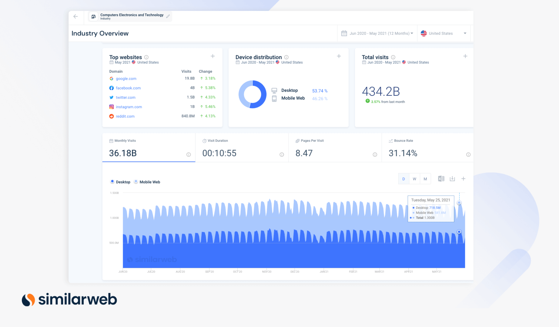
Task: Click the 434.2B total visits figure
Action: pyautogui.click(x=381, y=91)
